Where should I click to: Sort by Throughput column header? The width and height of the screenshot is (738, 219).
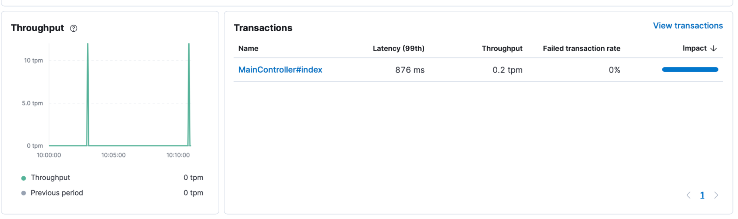(x=502, y=49)
